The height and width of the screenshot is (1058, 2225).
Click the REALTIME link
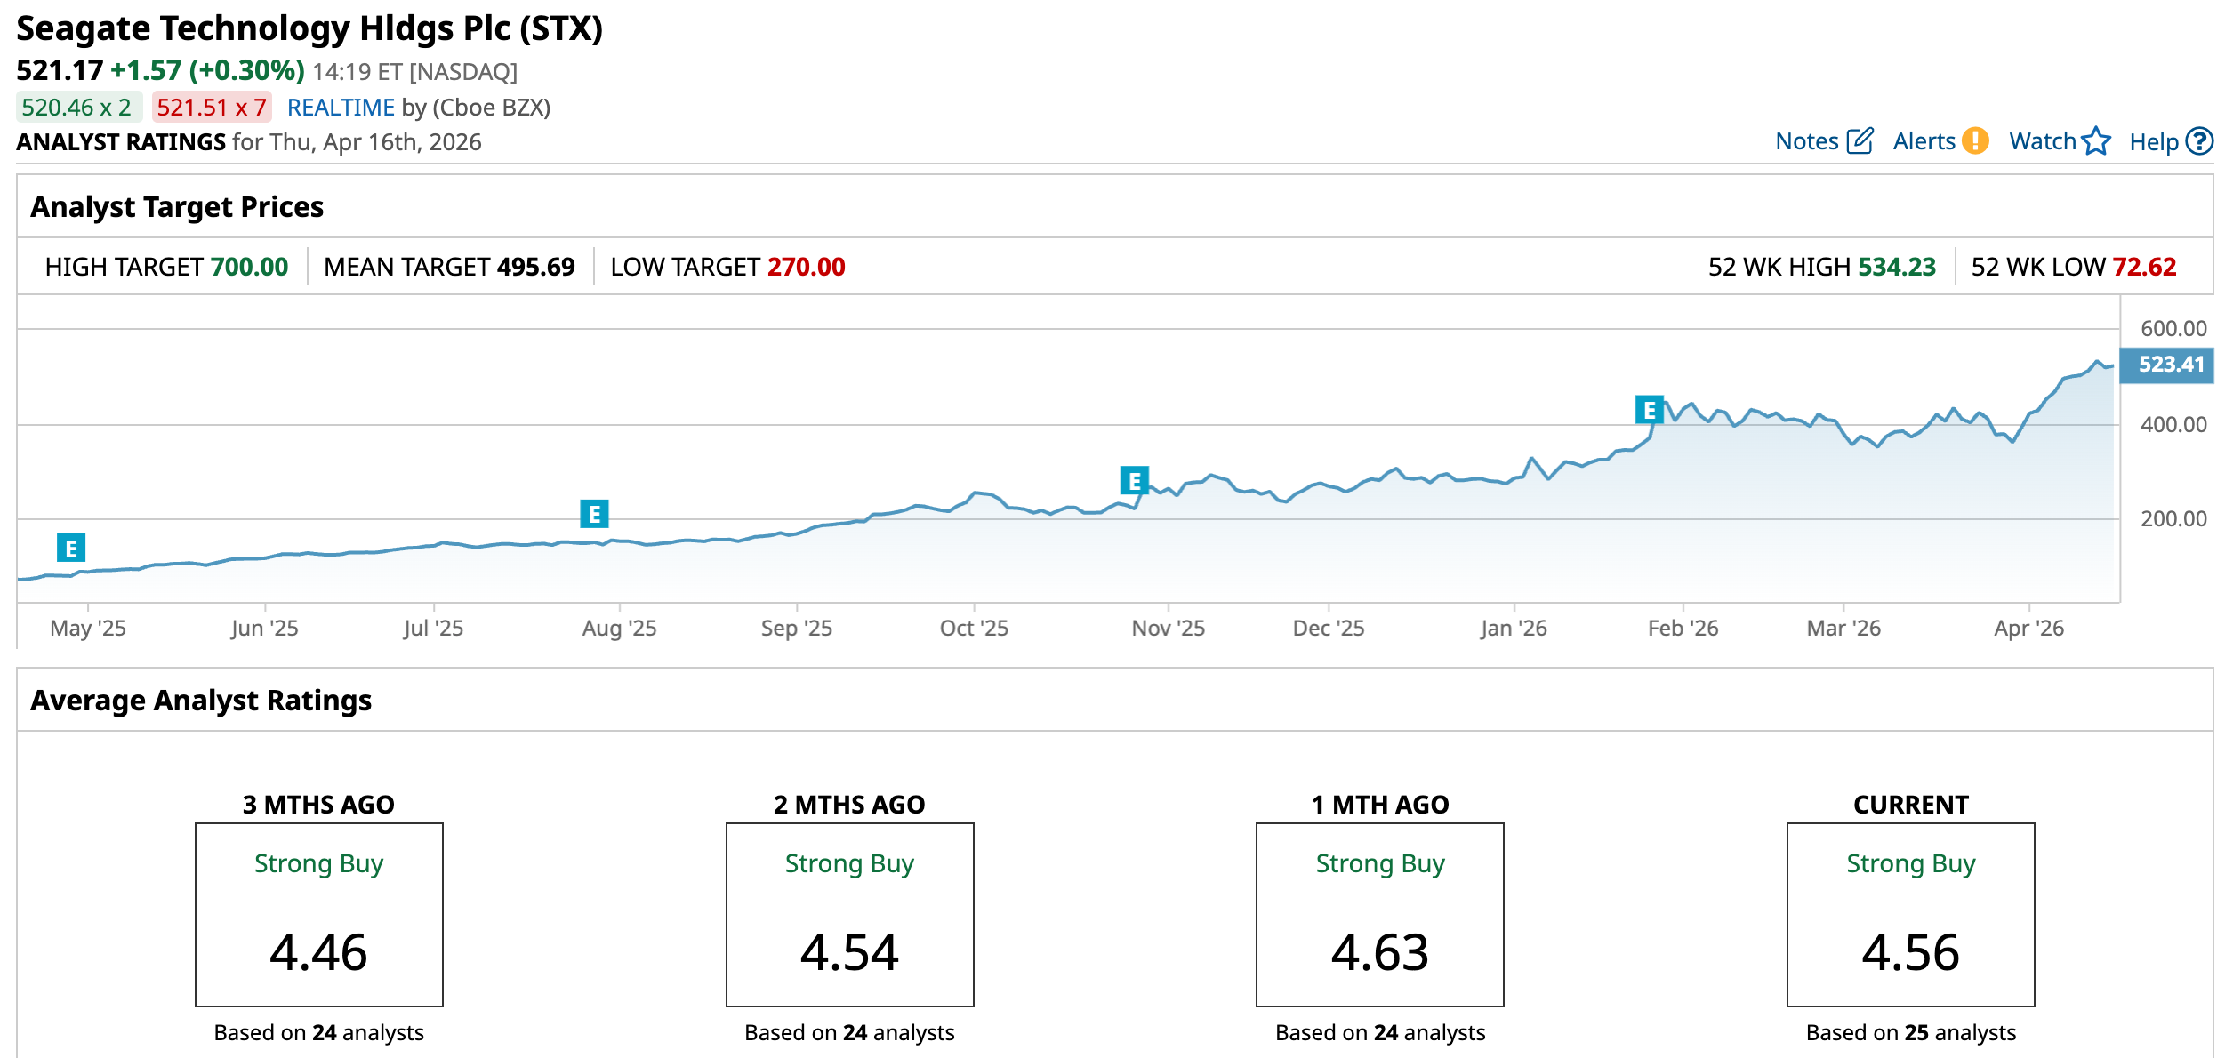click(341, 108)
